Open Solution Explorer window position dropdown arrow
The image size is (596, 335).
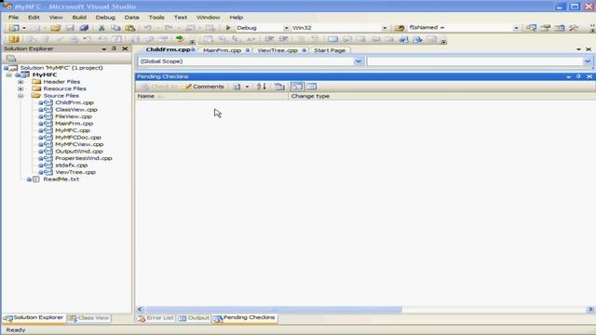pos(103,49)
